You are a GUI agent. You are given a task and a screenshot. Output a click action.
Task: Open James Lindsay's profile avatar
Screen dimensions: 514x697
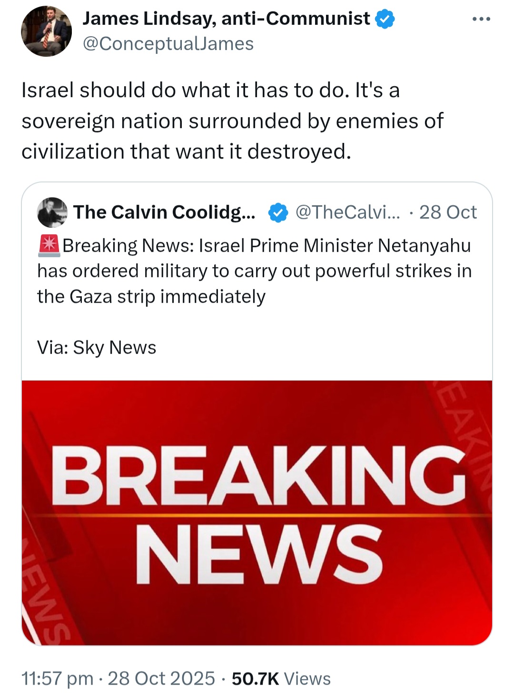[x=46, y=31]
